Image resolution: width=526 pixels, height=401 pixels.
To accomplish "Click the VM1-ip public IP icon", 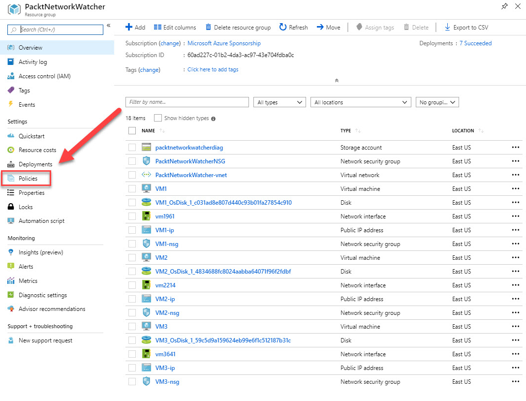I will click(146, 230).
